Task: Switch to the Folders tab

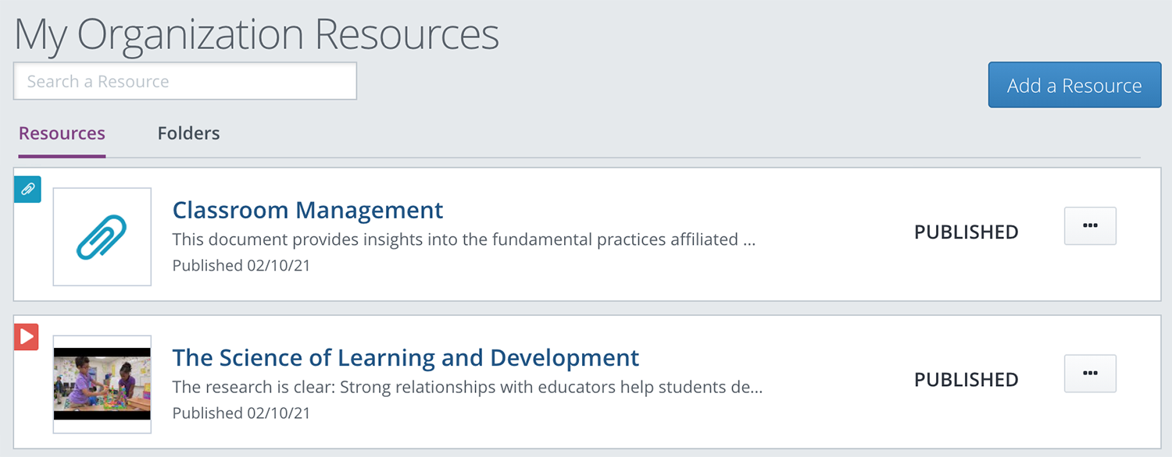Action: [188, 133]
